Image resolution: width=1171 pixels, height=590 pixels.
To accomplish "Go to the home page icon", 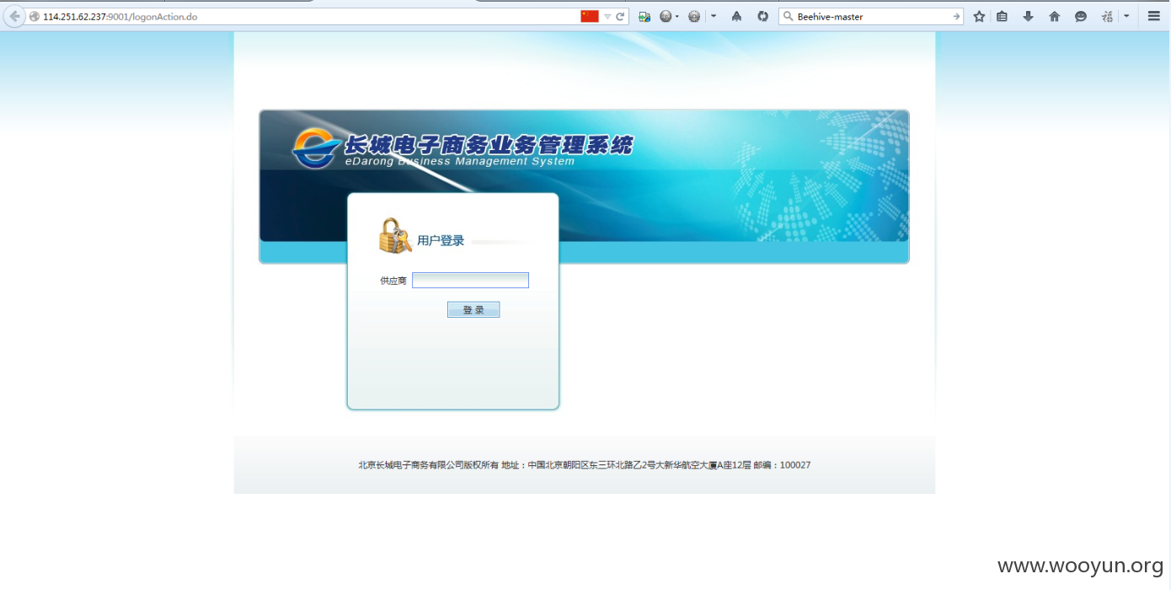I will pos(1054,16).
